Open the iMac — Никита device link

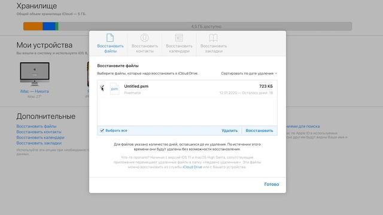(x=35, y=91)
